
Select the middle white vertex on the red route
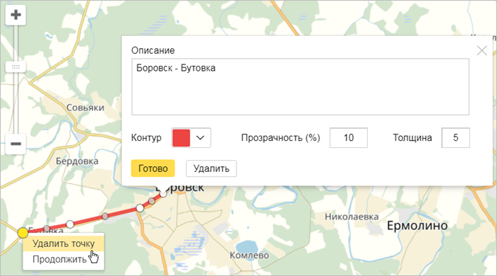click(140, 208)
